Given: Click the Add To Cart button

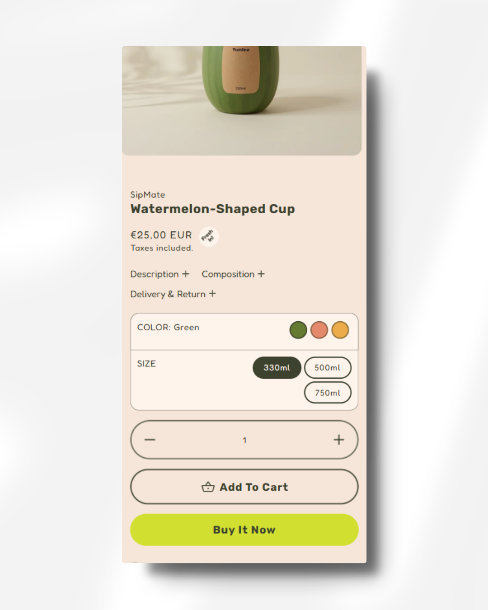Looking at the screenshot, I should pos(244,487).
